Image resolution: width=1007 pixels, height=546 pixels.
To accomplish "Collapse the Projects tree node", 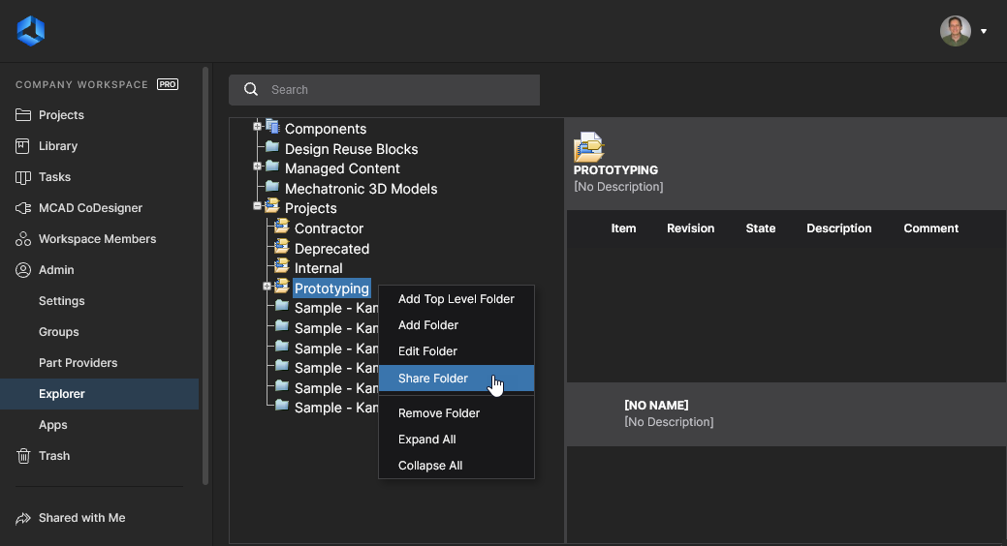I will coord(258,206).
